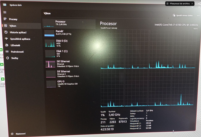This screenshot has height=137, width=201.
Task: Click the share icon at top right
Action: pyautogui.click(x=200, y=4)
